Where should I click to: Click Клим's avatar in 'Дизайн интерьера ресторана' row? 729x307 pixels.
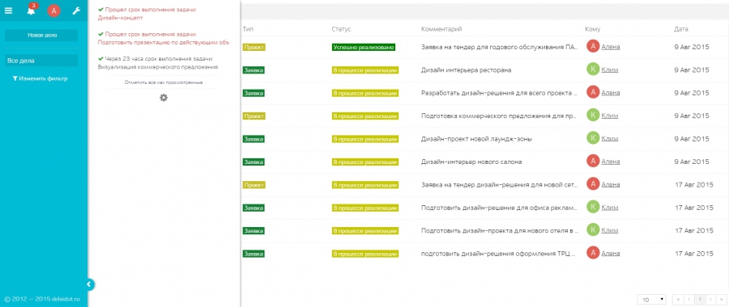tap(593, 69)
